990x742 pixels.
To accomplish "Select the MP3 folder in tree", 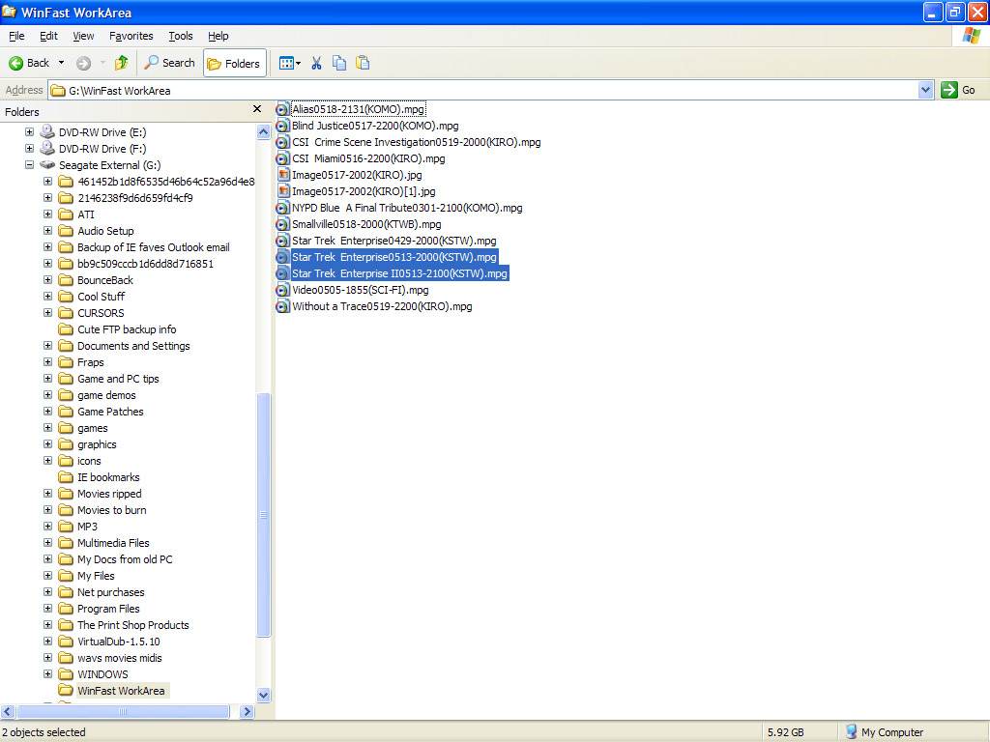I will click(x=87, y=527).
